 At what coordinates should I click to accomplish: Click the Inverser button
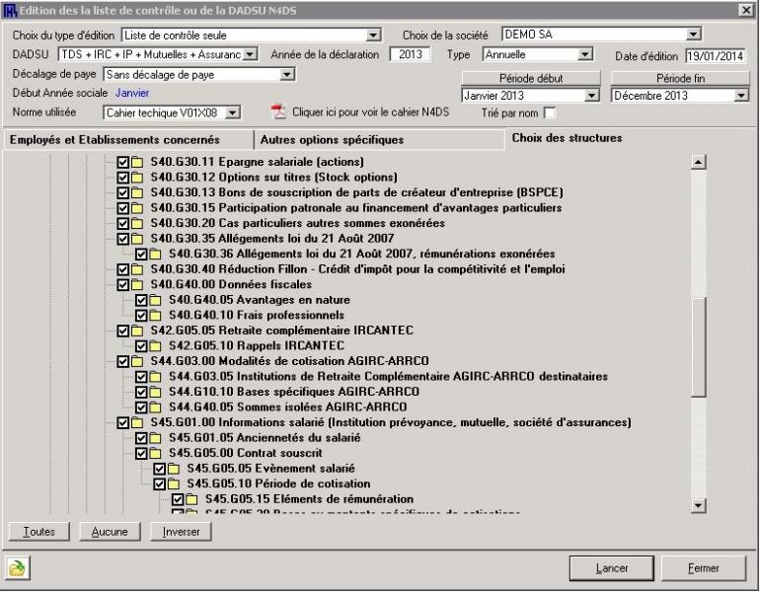pos(181,532)
